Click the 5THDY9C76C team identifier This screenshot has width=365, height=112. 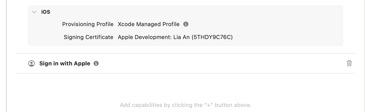click(x=212, y=37)
